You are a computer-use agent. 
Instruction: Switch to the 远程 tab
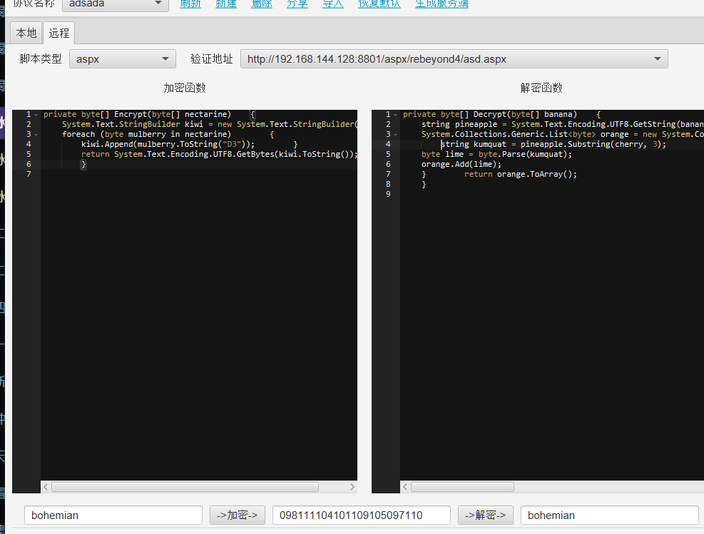tap(59, 33)
